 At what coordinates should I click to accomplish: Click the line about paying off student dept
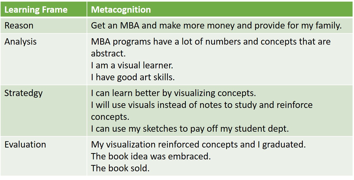[190, 129]
